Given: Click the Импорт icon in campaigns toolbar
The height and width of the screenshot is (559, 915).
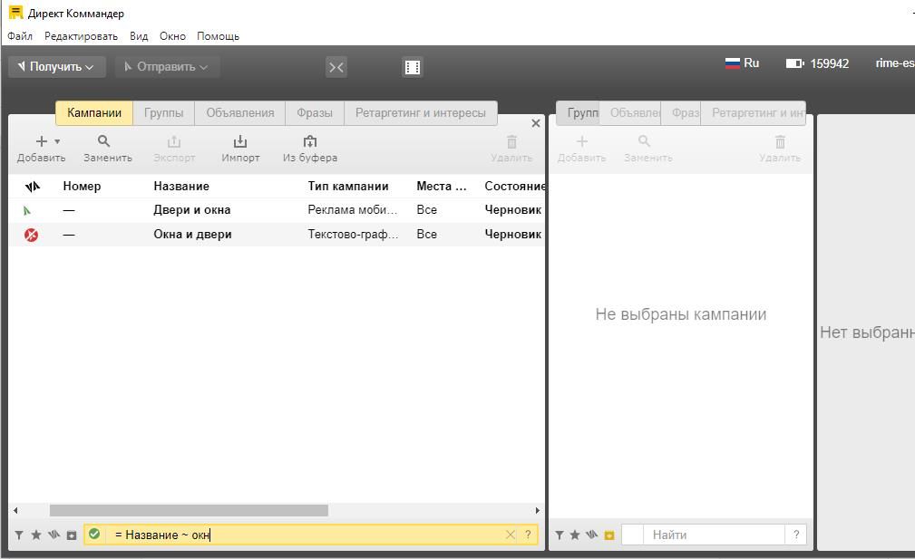Looking at the screenshot, I should pyautogui.click(x=240, y=141).
